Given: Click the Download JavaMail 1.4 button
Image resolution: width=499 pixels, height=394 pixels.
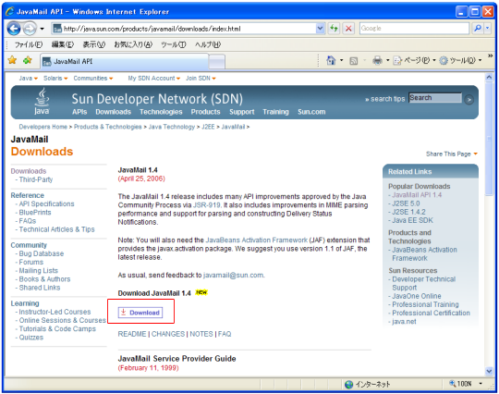Looking at the screenshot, I should 140,313.
